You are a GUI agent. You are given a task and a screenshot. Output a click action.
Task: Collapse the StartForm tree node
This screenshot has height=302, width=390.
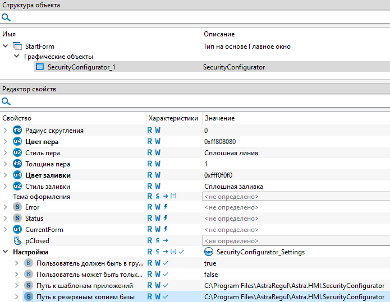point(6,46)
